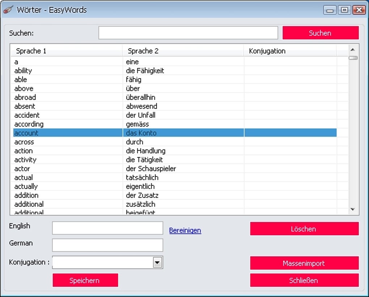The image size is (369, 297).
Task: Close the window with the X button
Action: tap(359, 10)
